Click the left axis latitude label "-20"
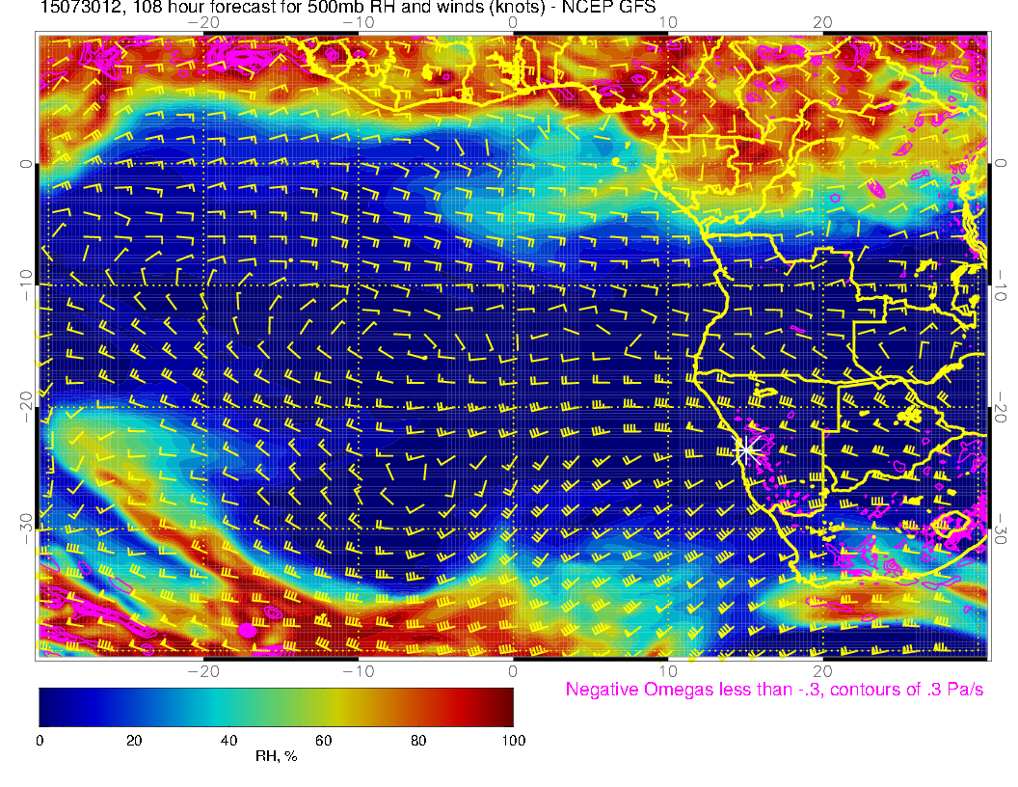Image resolution: width=1018 pixels, height=787 pixels. pos(26,407)
